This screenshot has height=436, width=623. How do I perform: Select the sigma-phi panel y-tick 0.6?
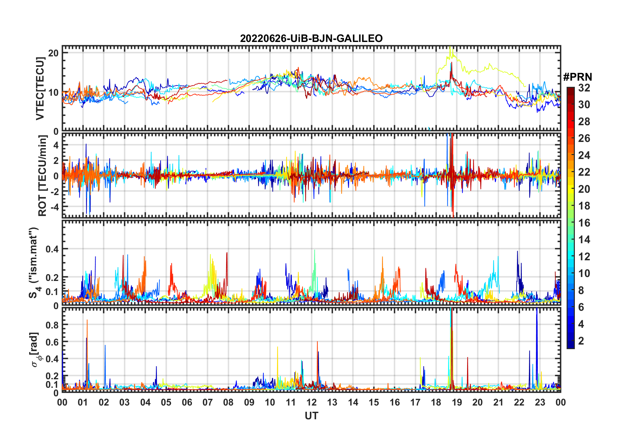click(52, 342)
